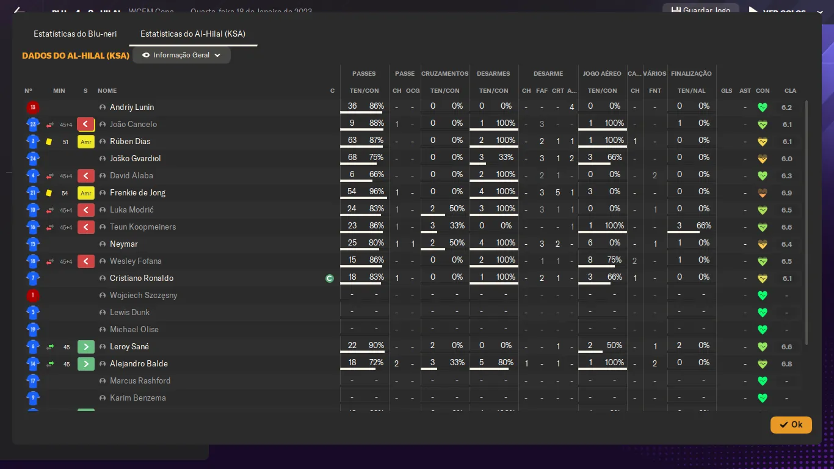Click João Cancelo's substituted-off red arrow badge
The image size is (834, 469).
pyautogui.click(x=85, y=125)
